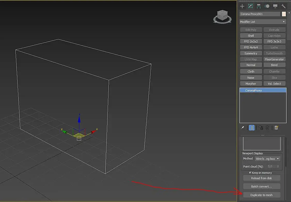Open the Hierarchy panel tab
The height and width of the screenshot is (202, 291).
click(x=258, y=6)
